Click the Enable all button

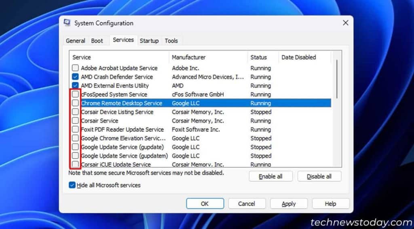[x=270, y=176]
